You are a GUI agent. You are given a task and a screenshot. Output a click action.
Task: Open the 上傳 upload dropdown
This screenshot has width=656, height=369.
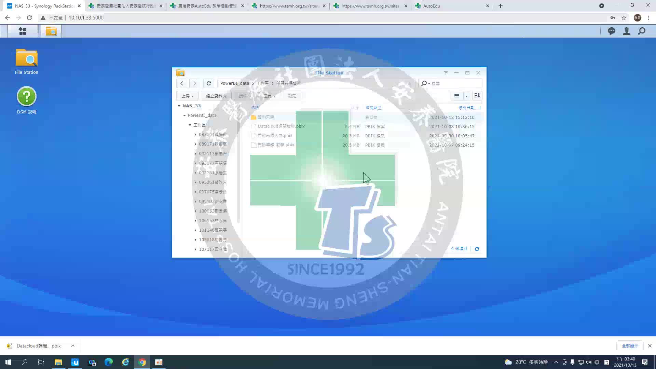coord(188,96)
